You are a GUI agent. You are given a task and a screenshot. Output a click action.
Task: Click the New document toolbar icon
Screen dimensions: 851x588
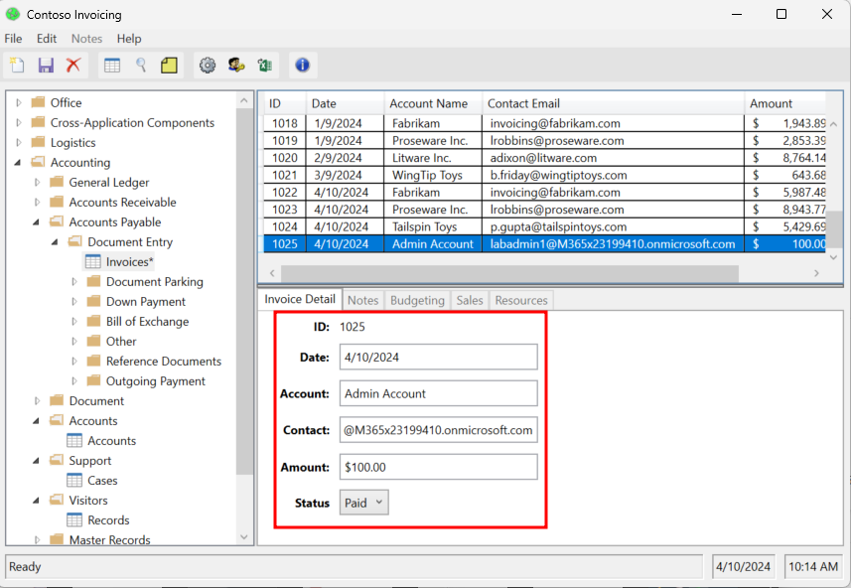pyautogui.click(x=17, y=66)
